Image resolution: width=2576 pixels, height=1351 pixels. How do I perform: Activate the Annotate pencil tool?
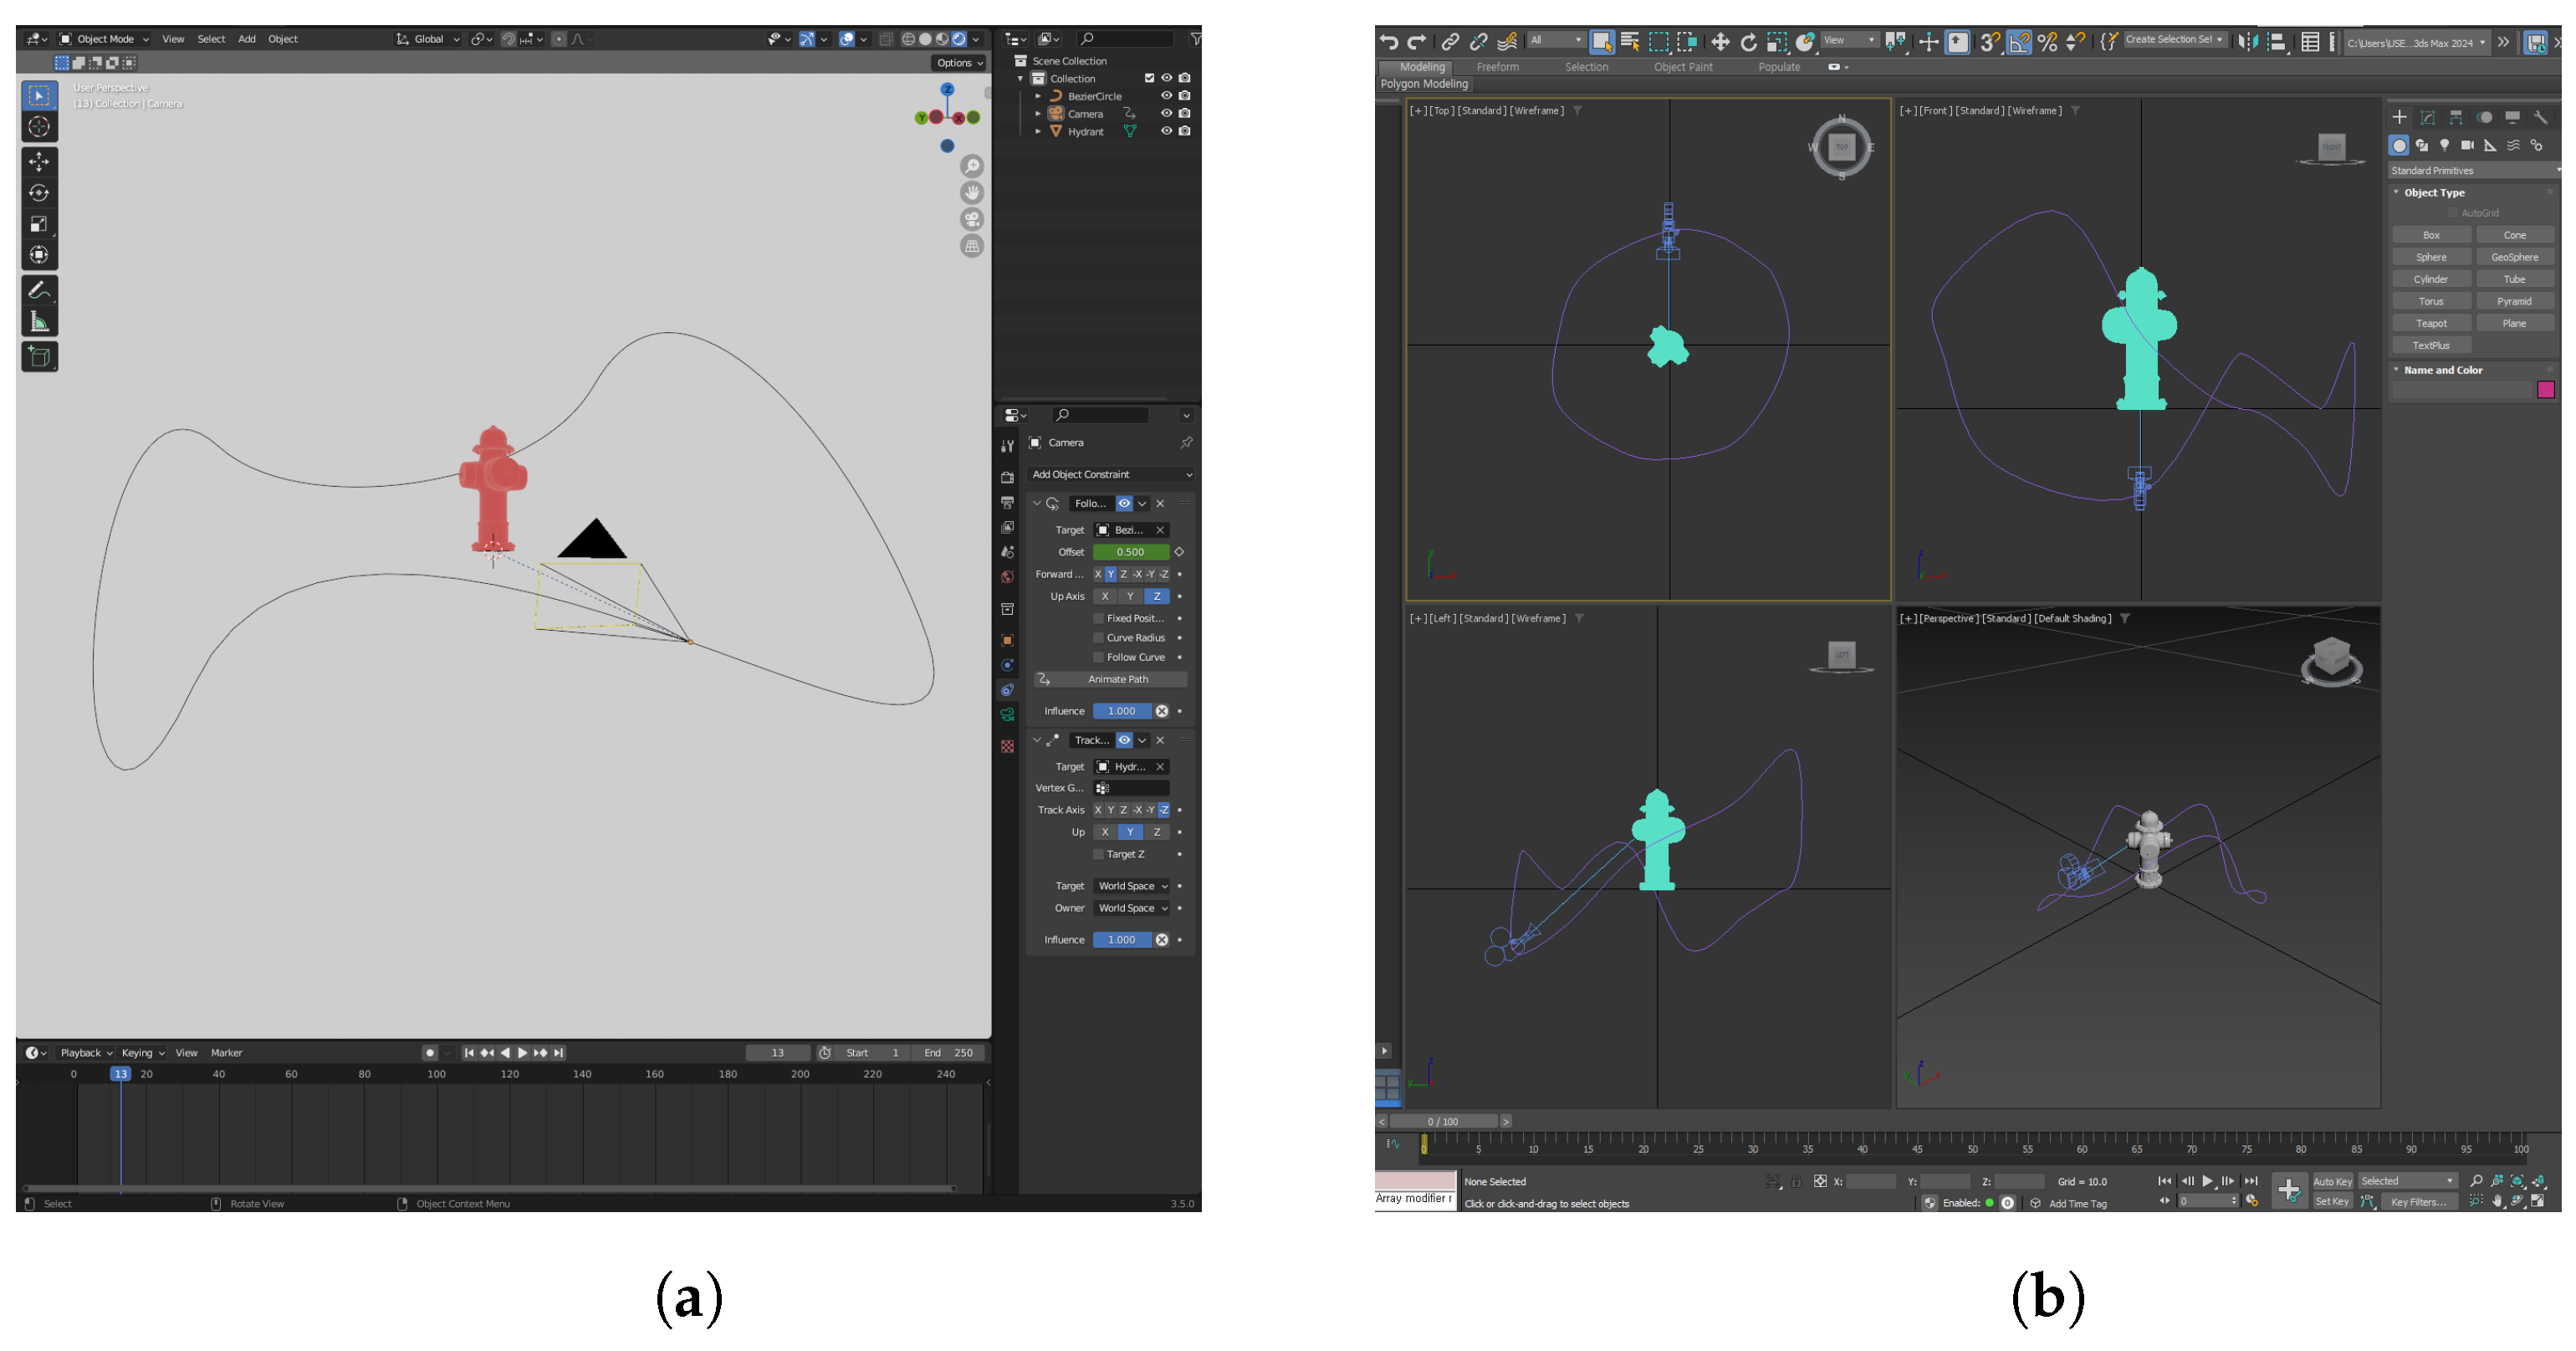click(39, 290)
